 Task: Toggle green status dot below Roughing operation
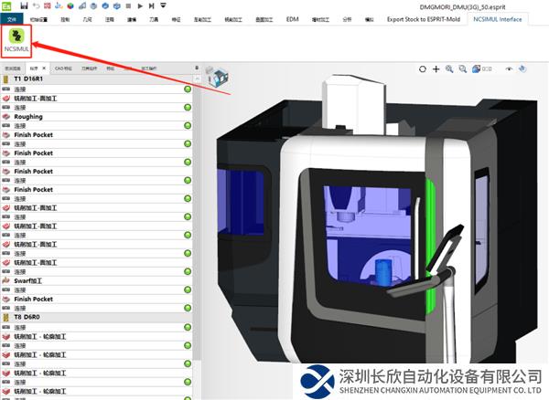point(187,126)
